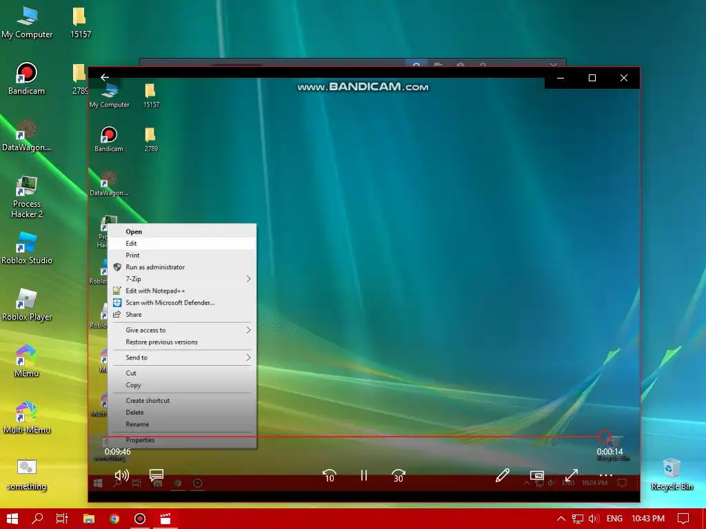Open the notification Action Center
The height and width of the screenshot is (529, 706).
683,519
